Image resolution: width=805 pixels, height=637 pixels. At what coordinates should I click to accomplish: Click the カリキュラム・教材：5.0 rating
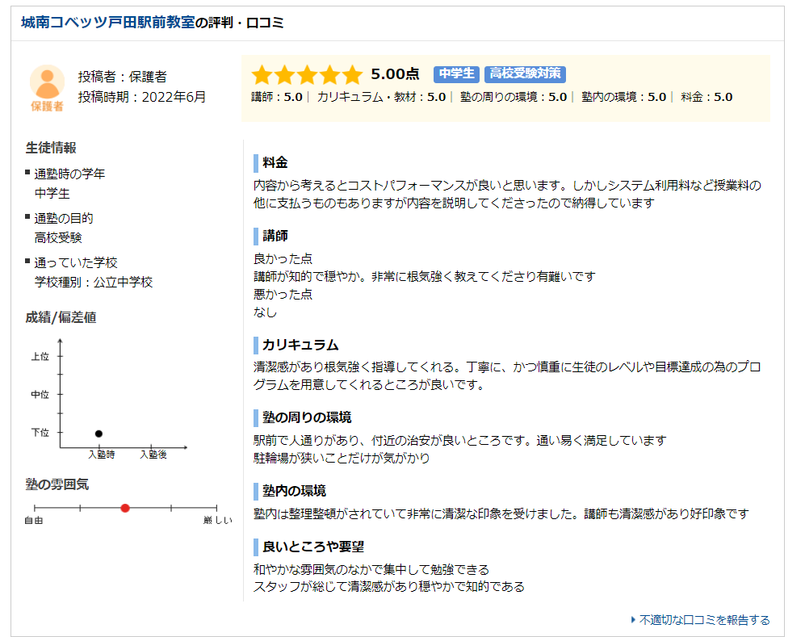[x=381, y=97]
